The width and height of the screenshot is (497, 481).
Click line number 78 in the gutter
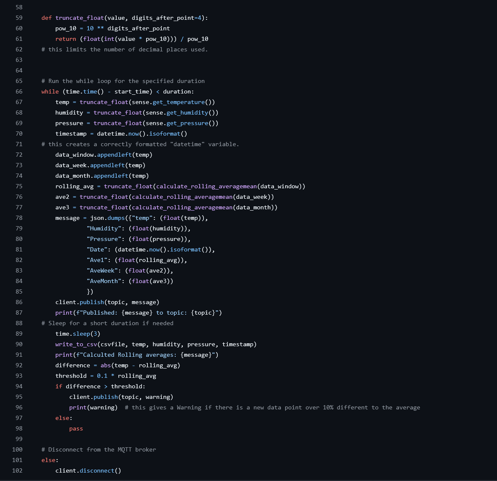coord(19,218)
